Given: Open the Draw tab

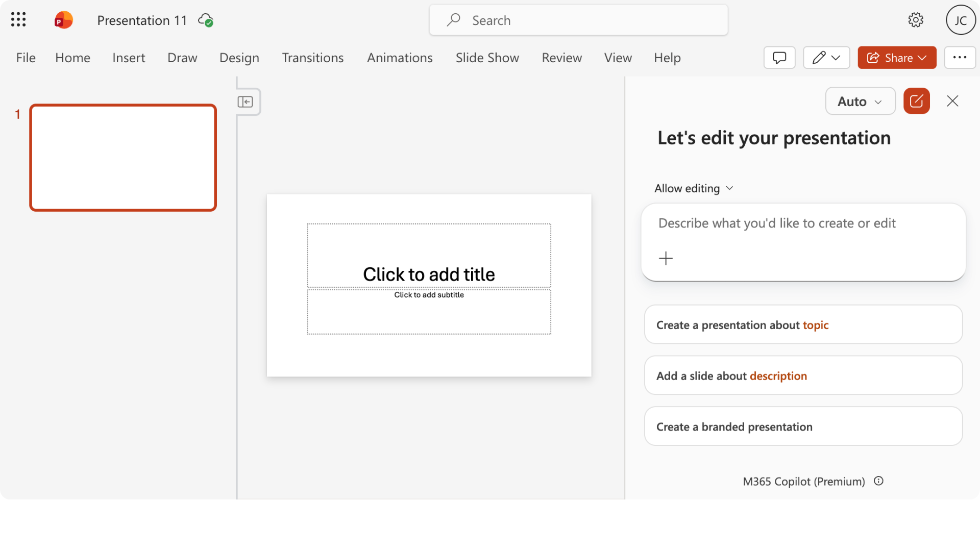Looking at the screenshot, I should pos(182,58).
